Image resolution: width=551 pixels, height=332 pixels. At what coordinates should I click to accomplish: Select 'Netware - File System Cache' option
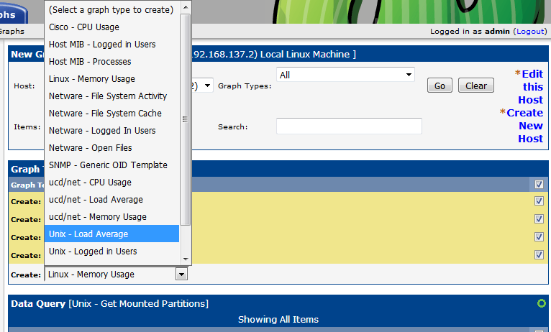point(111,113)
